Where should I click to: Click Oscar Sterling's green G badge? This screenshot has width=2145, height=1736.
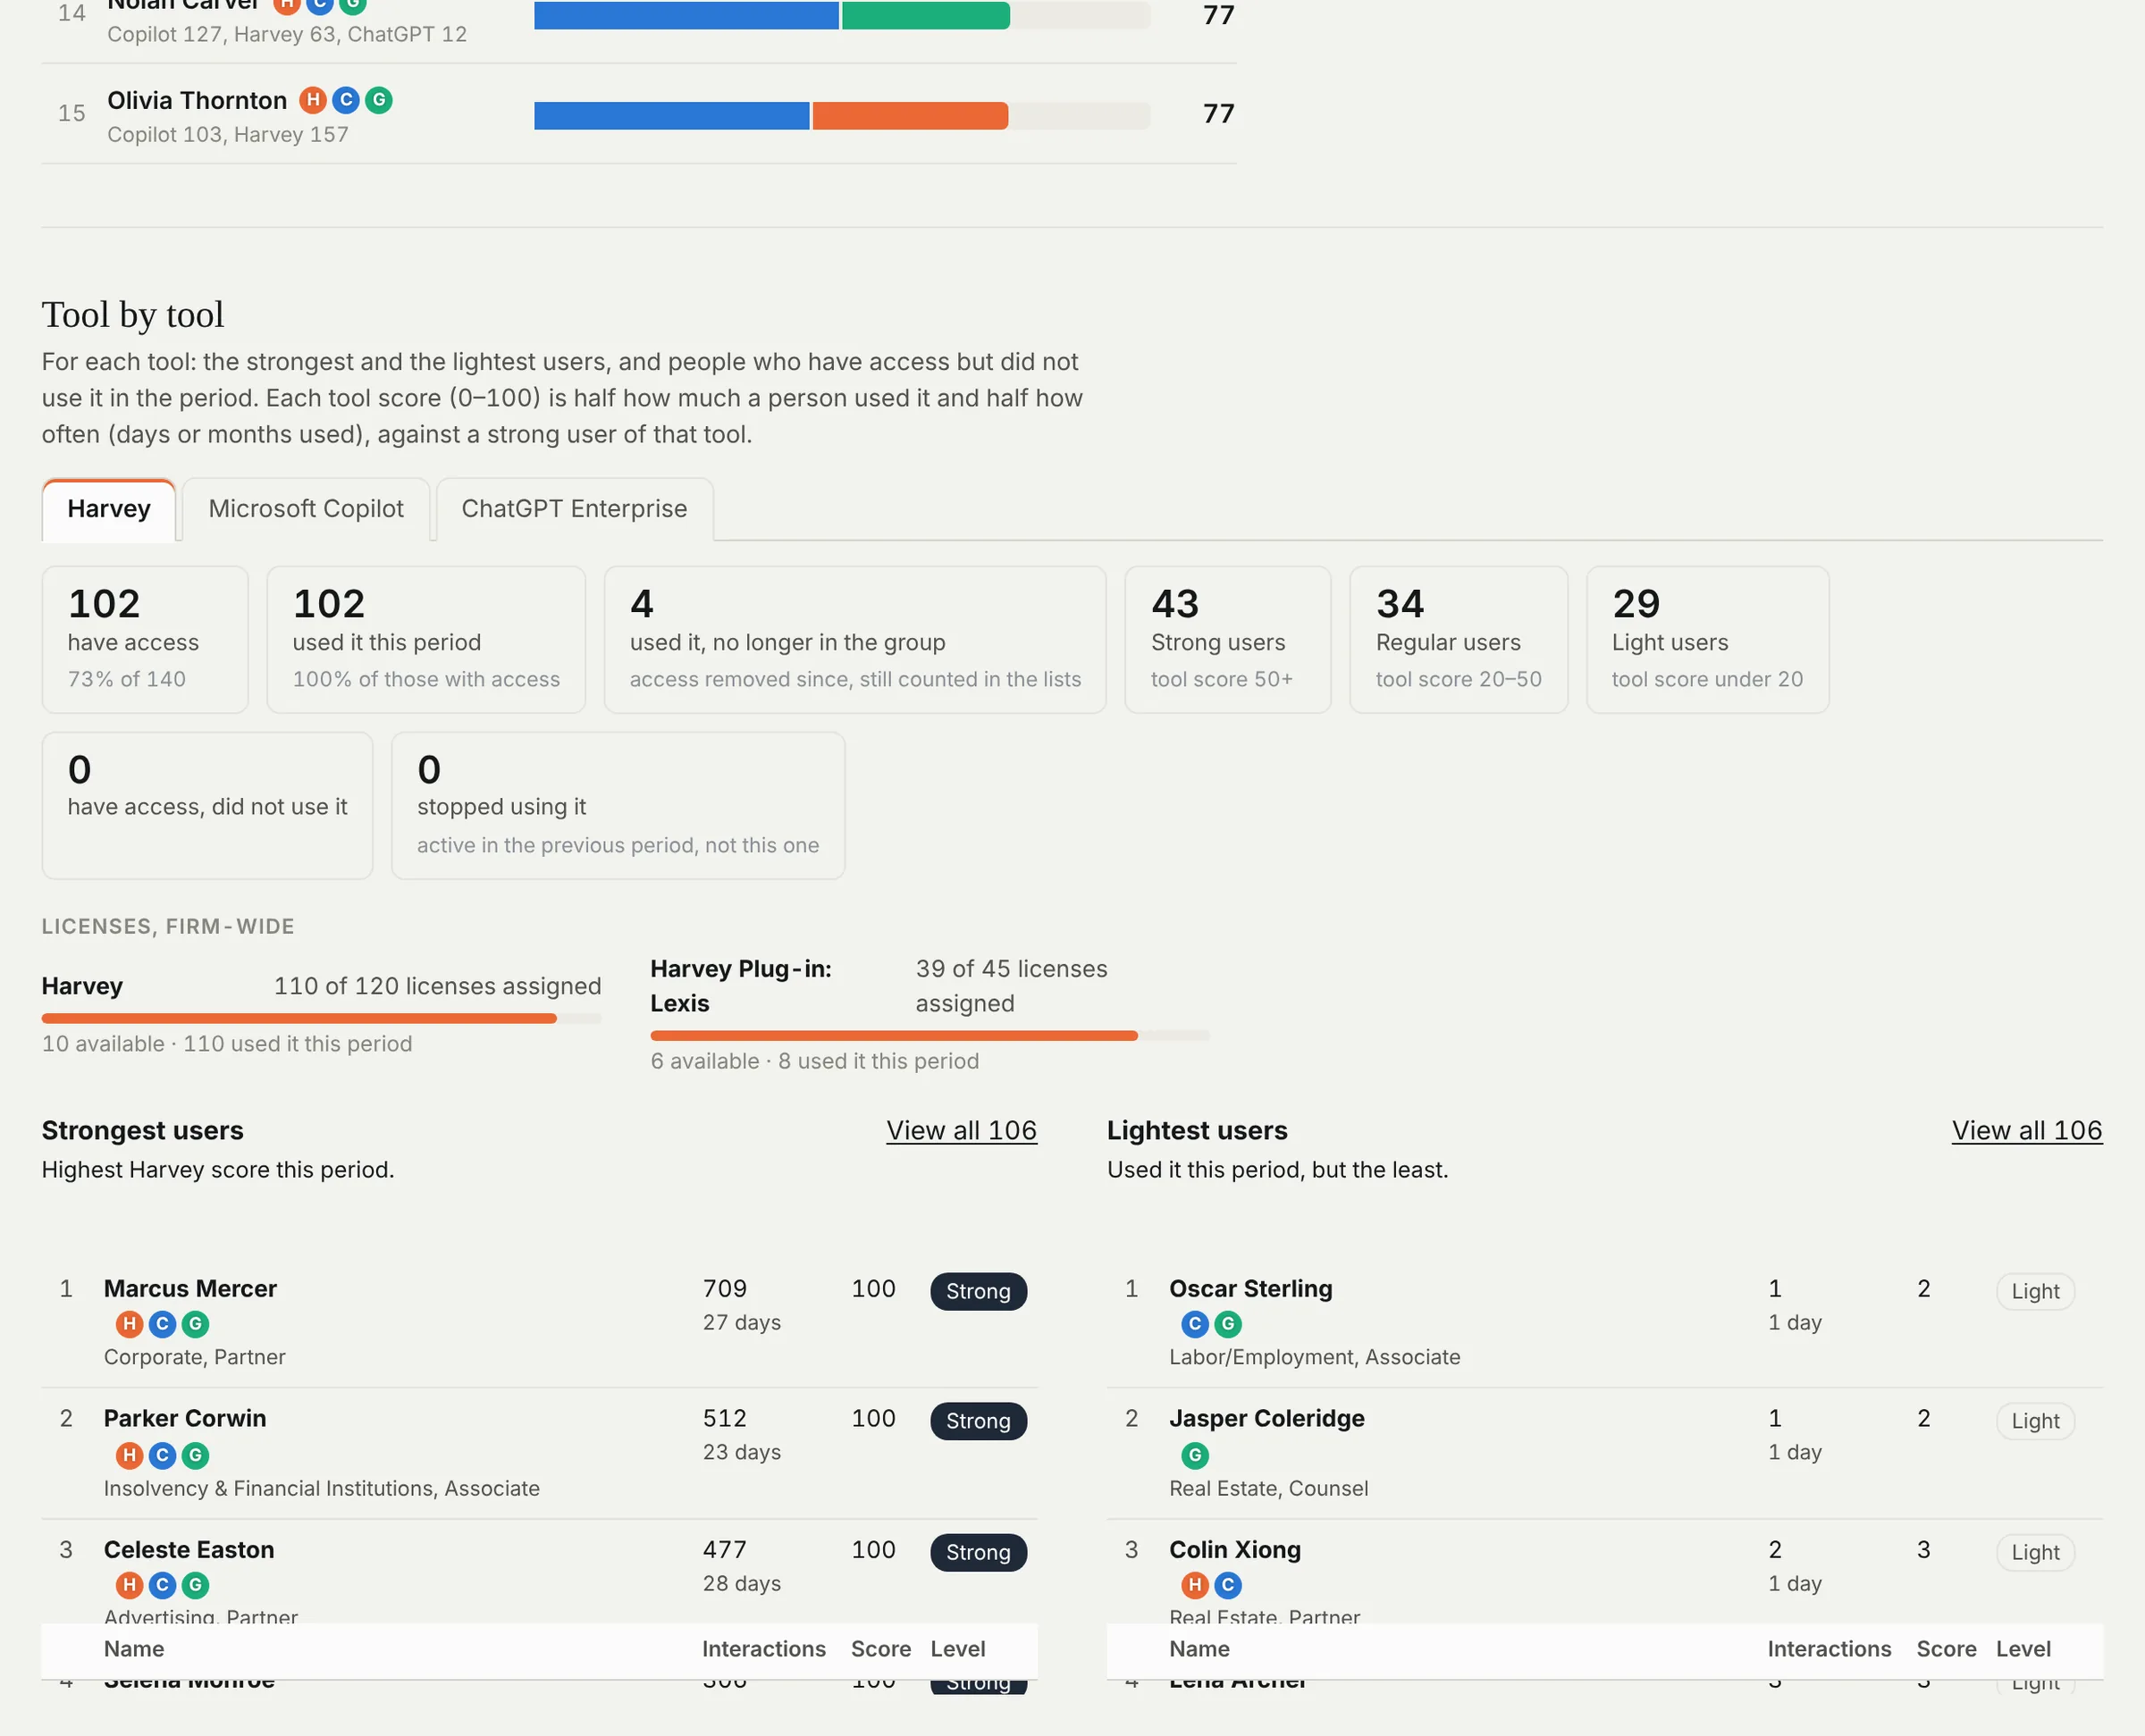pos(1228,1324)
